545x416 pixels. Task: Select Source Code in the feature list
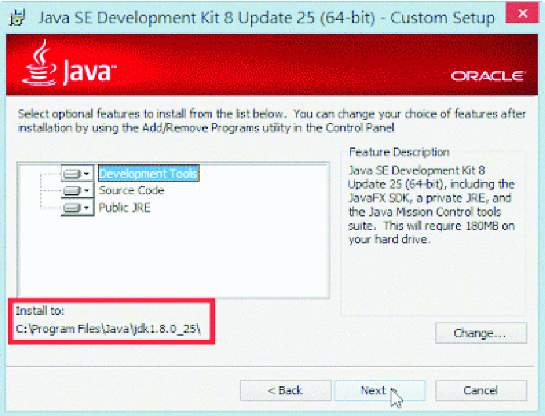click(x=131, y=190)
